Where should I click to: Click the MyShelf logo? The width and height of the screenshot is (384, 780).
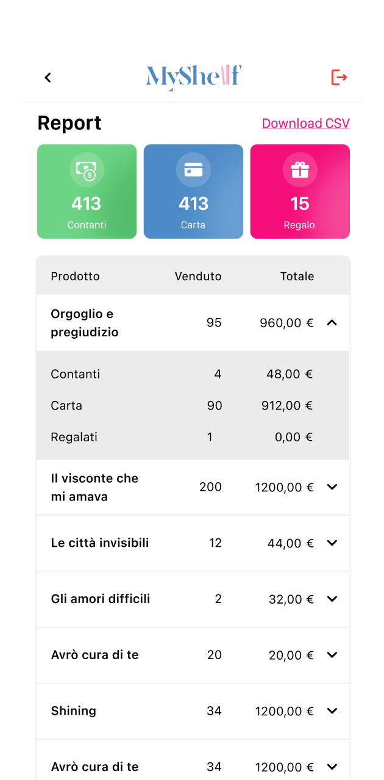tap(193, 77)
